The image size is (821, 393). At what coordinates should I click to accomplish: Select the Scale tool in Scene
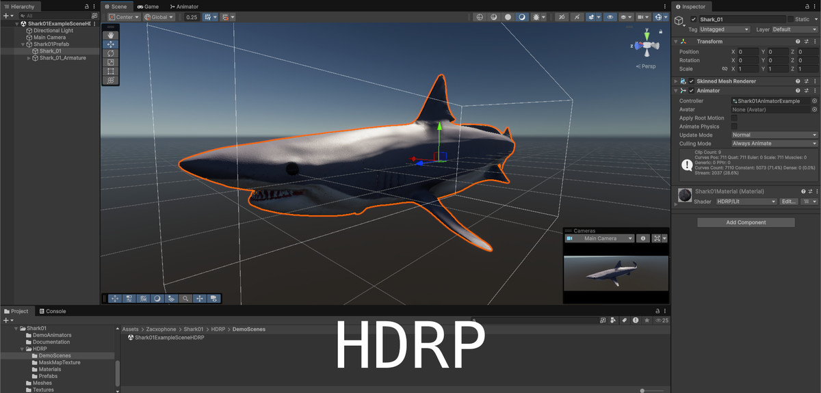tap(111, 62)
